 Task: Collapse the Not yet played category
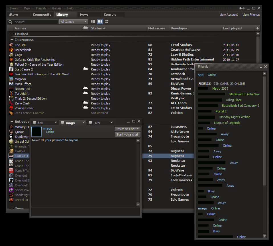(x=12, y=122)
